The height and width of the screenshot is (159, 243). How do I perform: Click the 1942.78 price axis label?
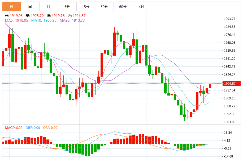[229, 66]
